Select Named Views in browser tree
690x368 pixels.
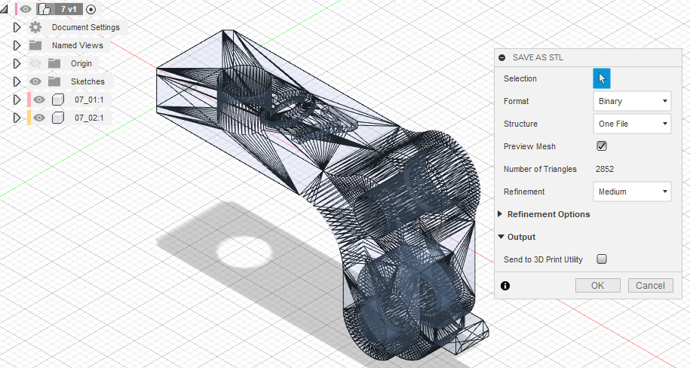pos(78,45)
